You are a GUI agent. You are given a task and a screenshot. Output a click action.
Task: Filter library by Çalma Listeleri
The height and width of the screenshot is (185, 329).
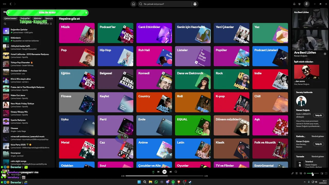[x=11, y=18]
